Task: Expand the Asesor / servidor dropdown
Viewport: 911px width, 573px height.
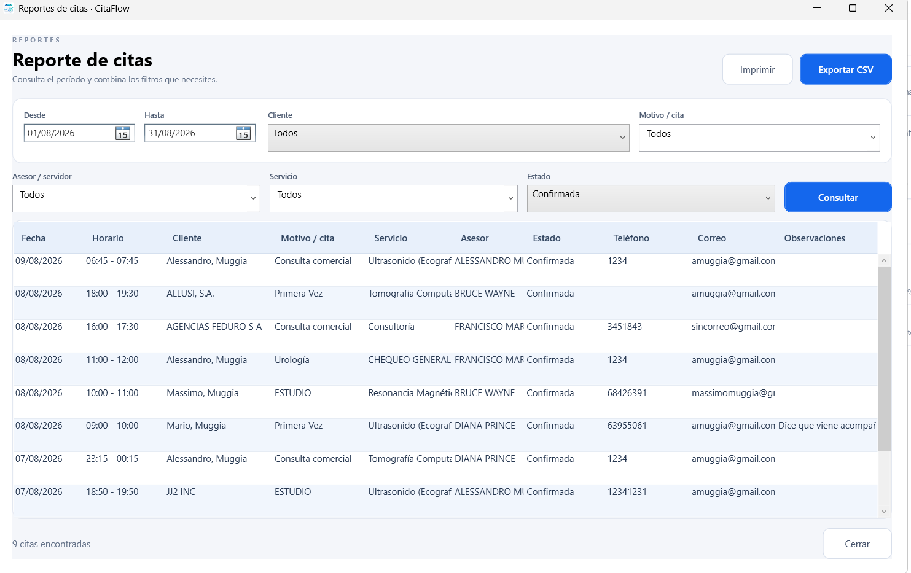Action: [136, 198]
